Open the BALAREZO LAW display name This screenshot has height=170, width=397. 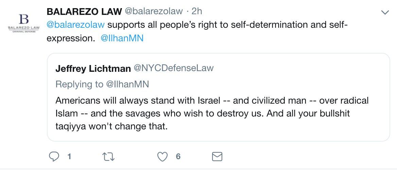84,11
